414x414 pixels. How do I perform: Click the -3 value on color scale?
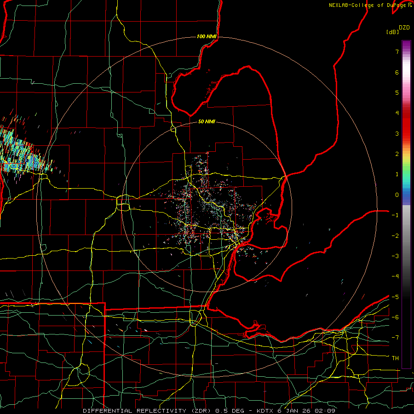coord(395,256)
